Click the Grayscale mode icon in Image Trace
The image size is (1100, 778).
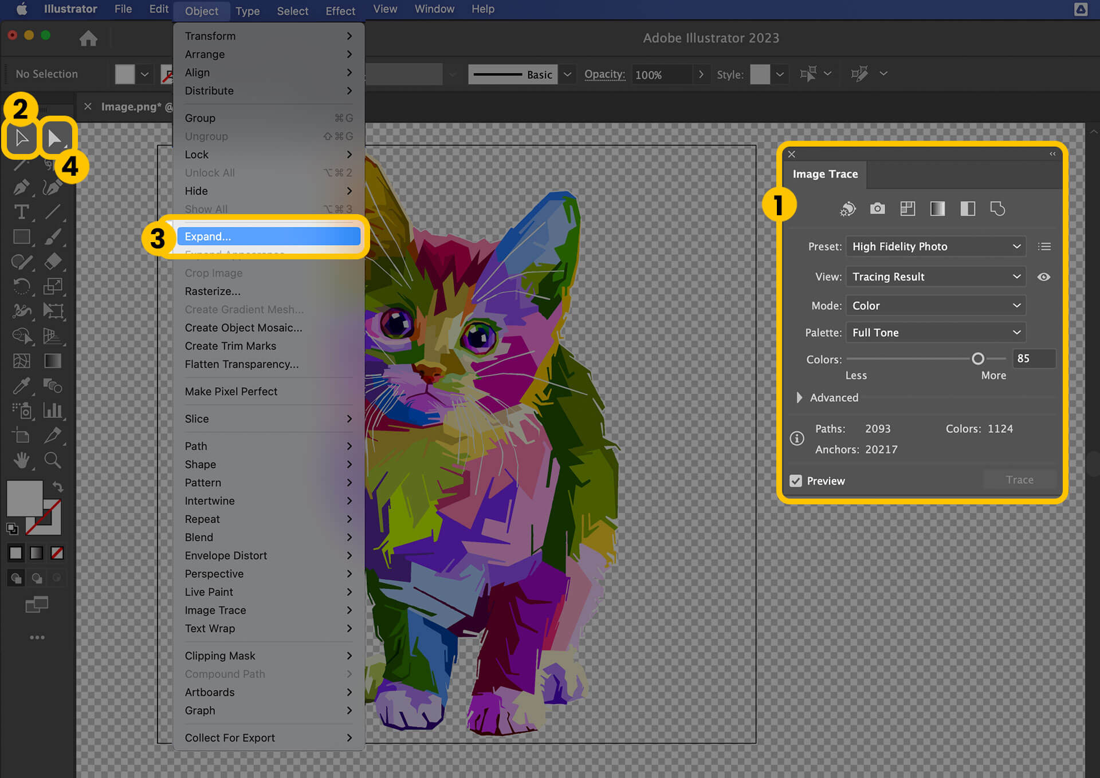coord(937,209)
